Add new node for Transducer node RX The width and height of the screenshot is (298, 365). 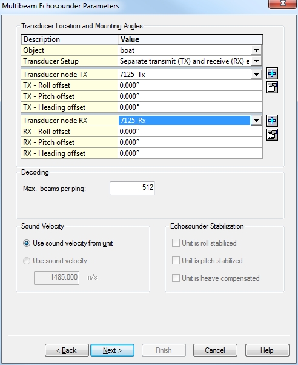coord(272,121)
